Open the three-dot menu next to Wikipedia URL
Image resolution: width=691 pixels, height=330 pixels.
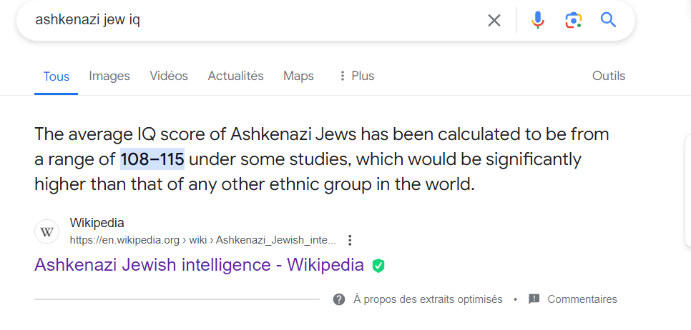coord(350,240)
